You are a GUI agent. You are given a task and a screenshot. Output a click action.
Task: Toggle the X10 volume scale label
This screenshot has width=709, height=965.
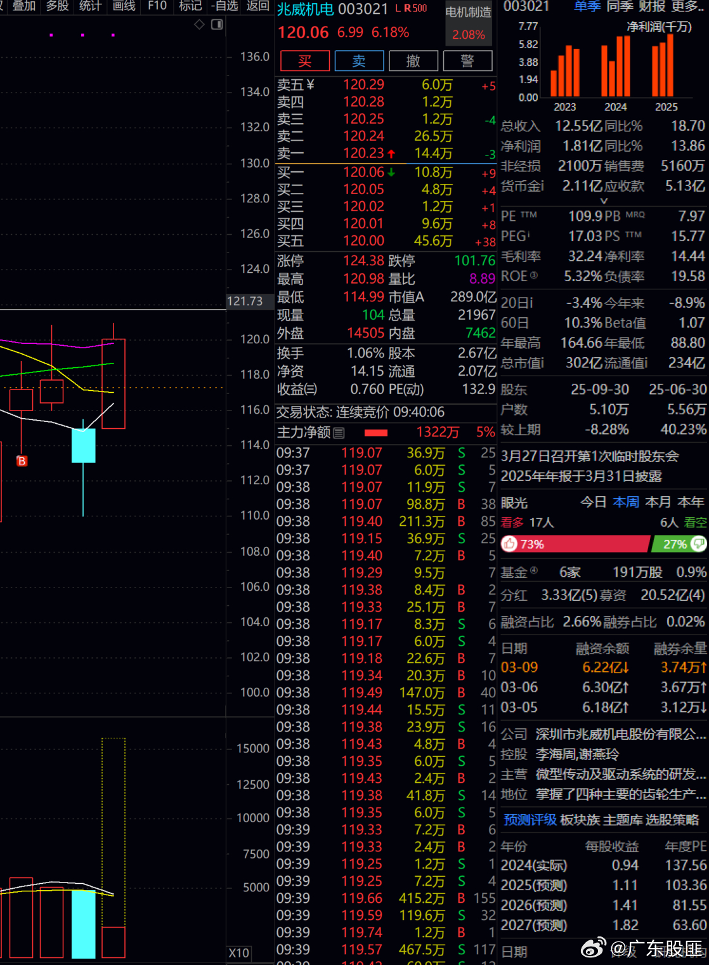click(x=238, y=952)
